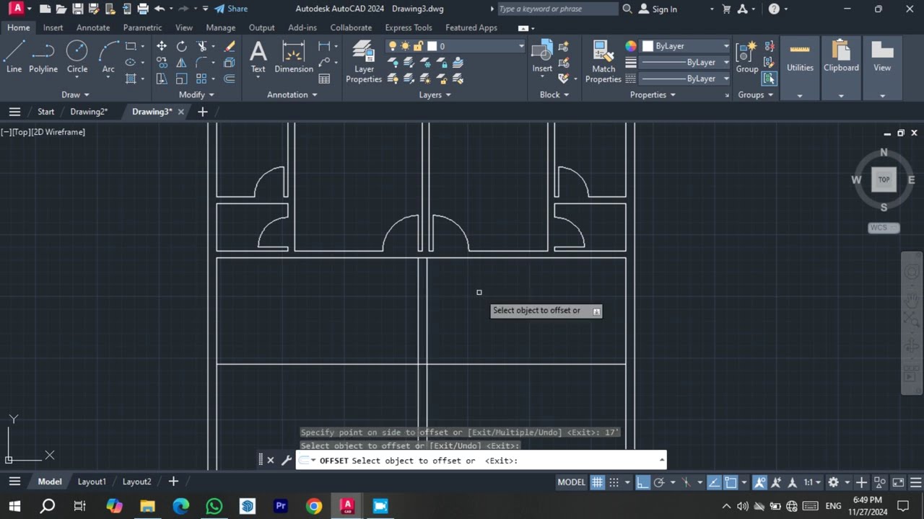This screenshot has height=519, width=924.
Task: Click the Group tool icon
Action: coord(746,57)
